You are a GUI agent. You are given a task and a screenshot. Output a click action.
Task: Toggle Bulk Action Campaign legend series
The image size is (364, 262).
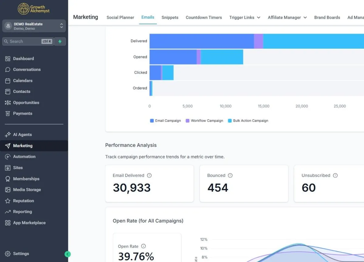(x=248, y=121)
